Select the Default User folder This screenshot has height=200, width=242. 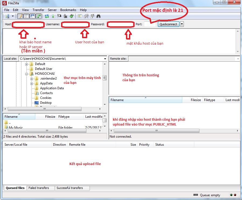click(x=44, y=69)
